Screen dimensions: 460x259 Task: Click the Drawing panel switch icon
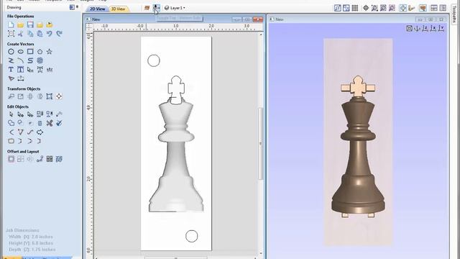[72, 7]
